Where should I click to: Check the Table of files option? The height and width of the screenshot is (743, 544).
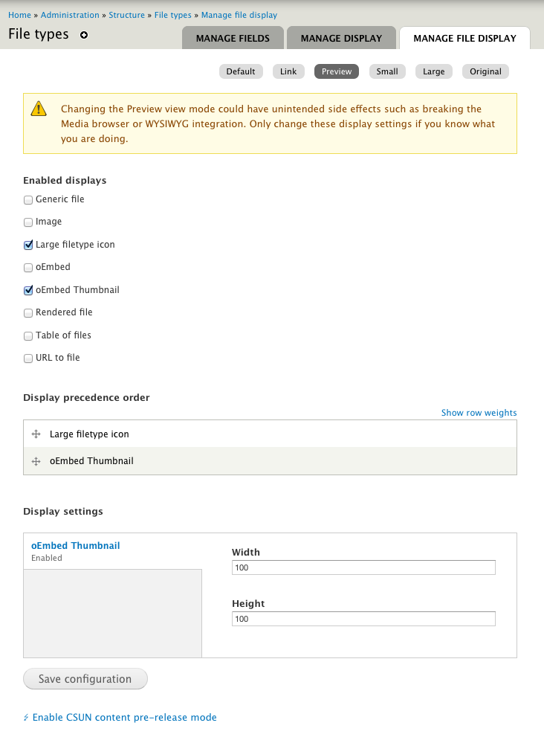pyautogui.click(x=27, y=335)
